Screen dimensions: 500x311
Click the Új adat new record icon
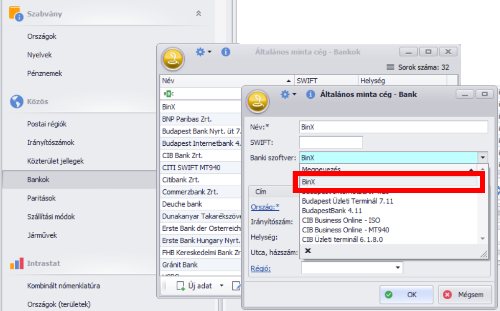pyautogui.click(x=181, y=286)
